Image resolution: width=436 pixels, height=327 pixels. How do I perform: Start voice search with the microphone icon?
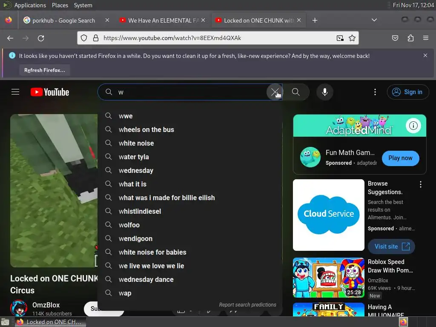click(x=325, y=92)
